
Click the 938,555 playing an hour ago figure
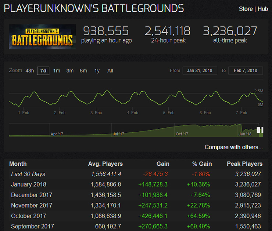[106, 34]
